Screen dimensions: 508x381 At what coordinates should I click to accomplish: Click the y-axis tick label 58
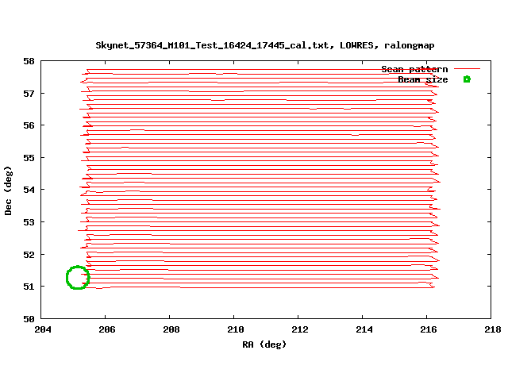29,61
